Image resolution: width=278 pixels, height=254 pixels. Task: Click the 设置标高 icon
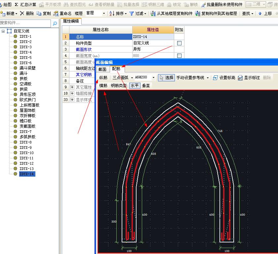coord(215,78)
